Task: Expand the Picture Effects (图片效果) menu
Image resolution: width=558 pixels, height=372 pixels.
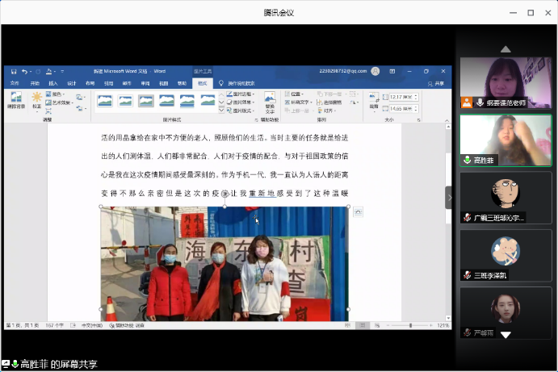Action: pos(241,102)
